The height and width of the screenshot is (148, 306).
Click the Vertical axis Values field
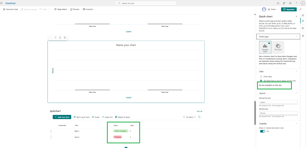click(x=278, y=113)
